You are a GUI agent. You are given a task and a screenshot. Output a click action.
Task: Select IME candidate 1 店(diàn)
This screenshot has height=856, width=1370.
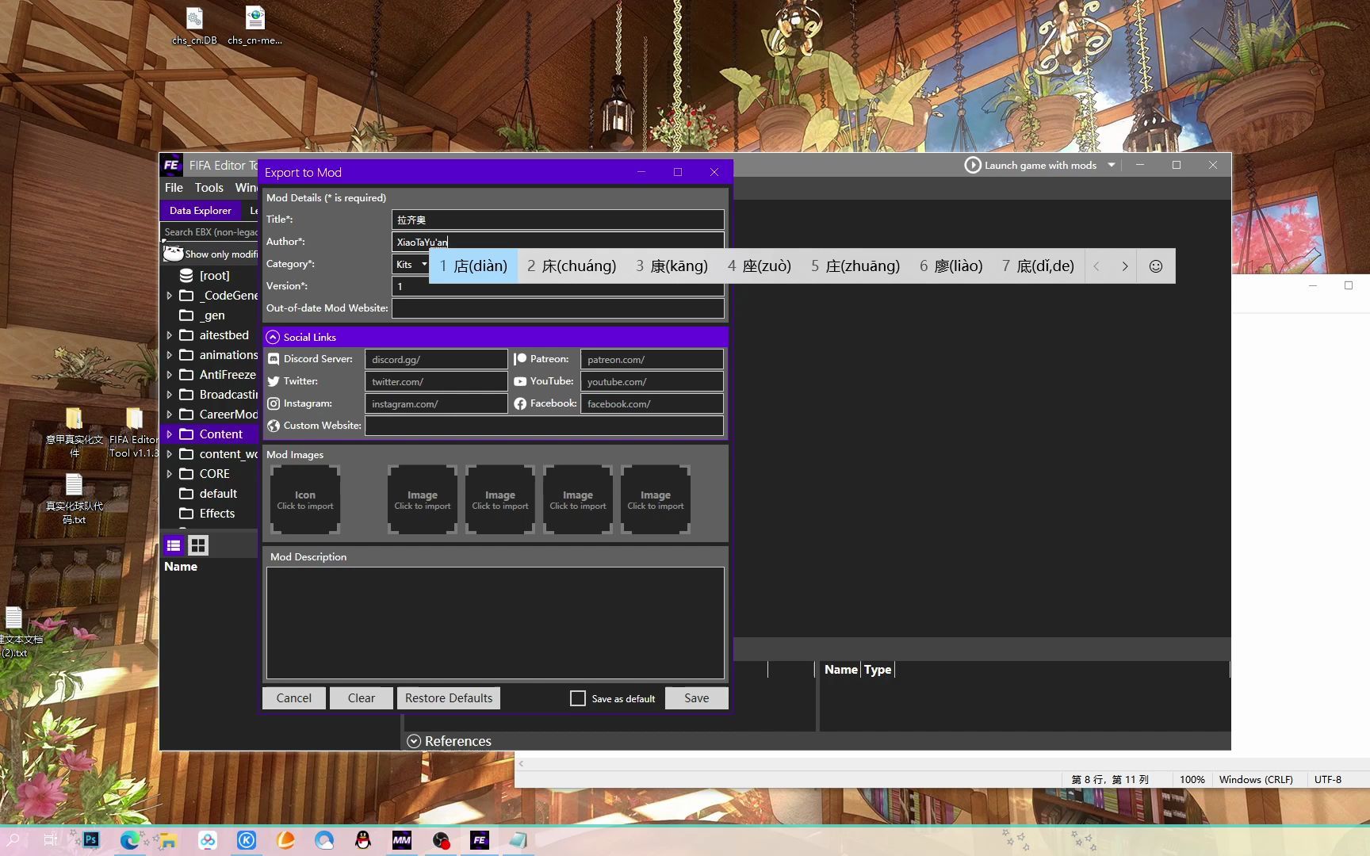click(x=474, y=266)
